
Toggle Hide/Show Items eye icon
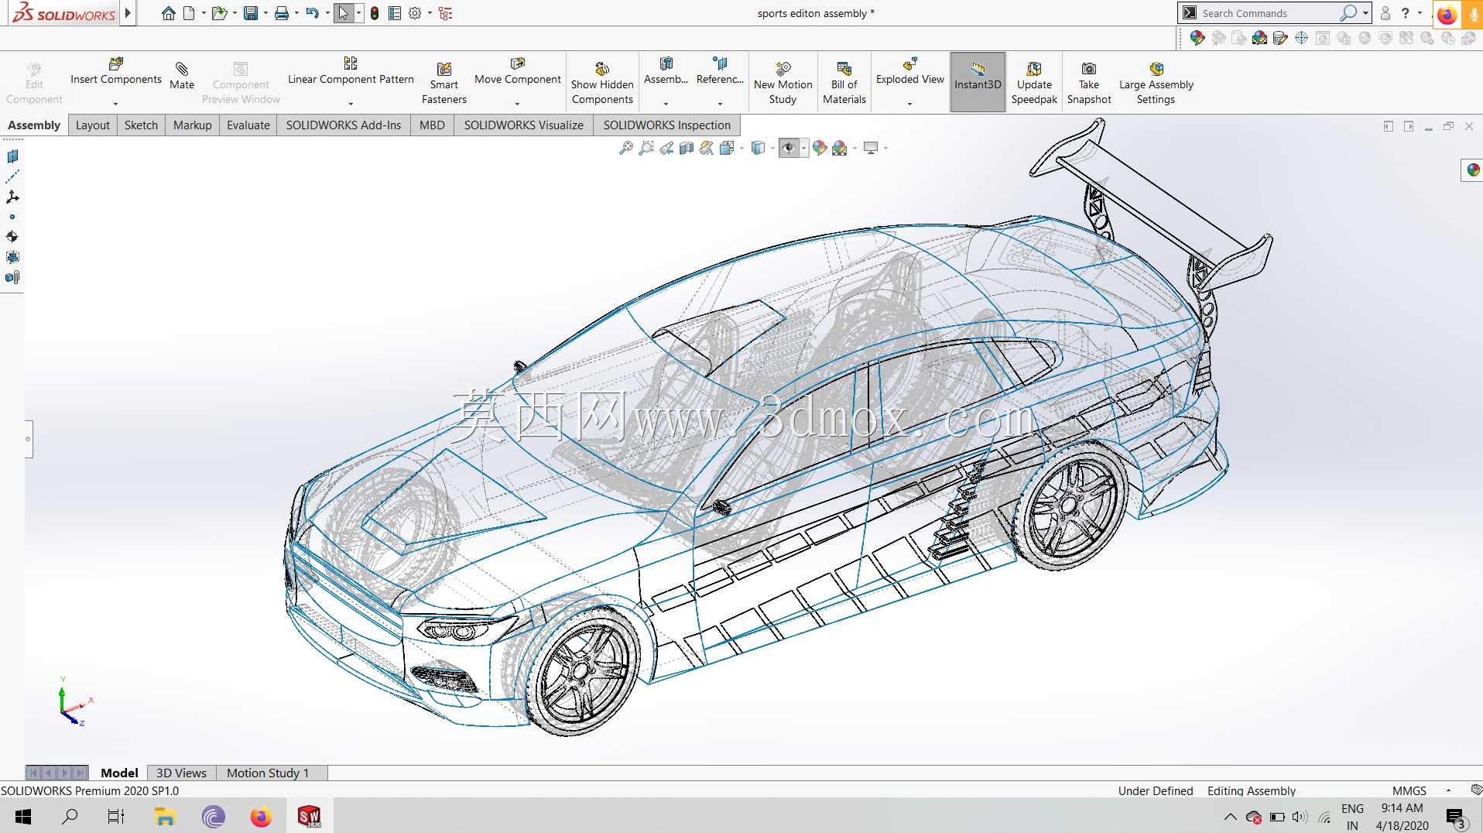(789, 148)
